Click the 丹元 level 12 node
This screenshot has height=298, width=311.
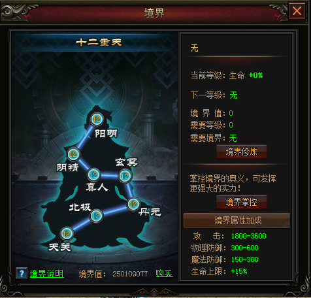pos(133,204)
